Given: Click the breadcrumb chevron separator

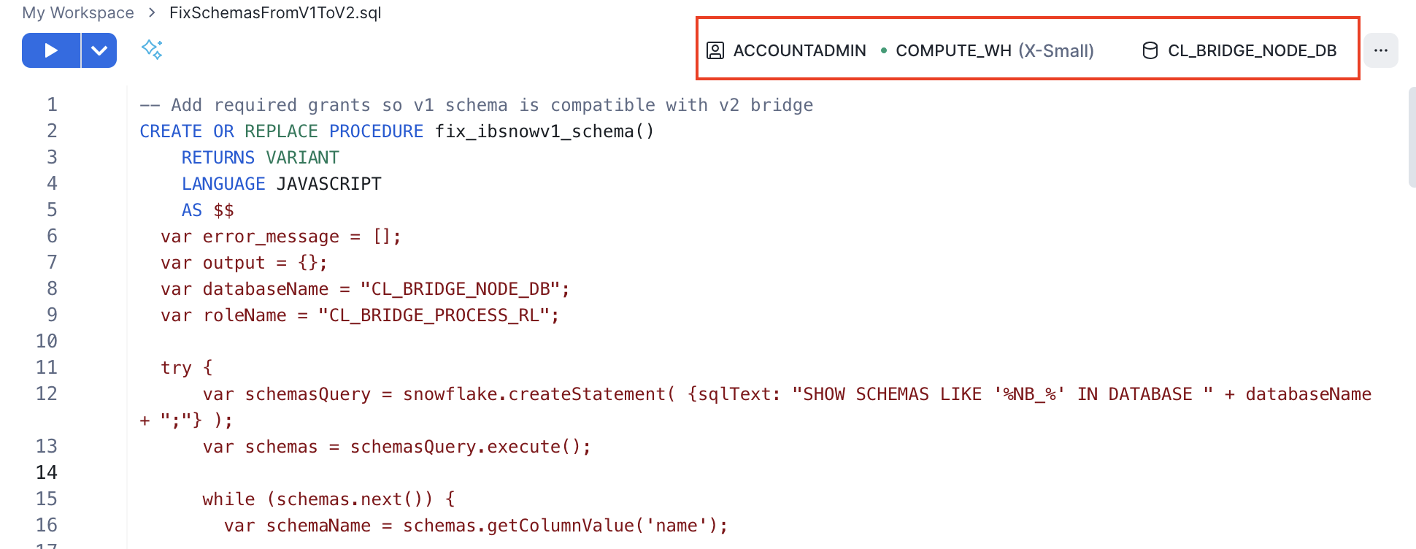Looking at the screenshot, I should click(152, 12).
